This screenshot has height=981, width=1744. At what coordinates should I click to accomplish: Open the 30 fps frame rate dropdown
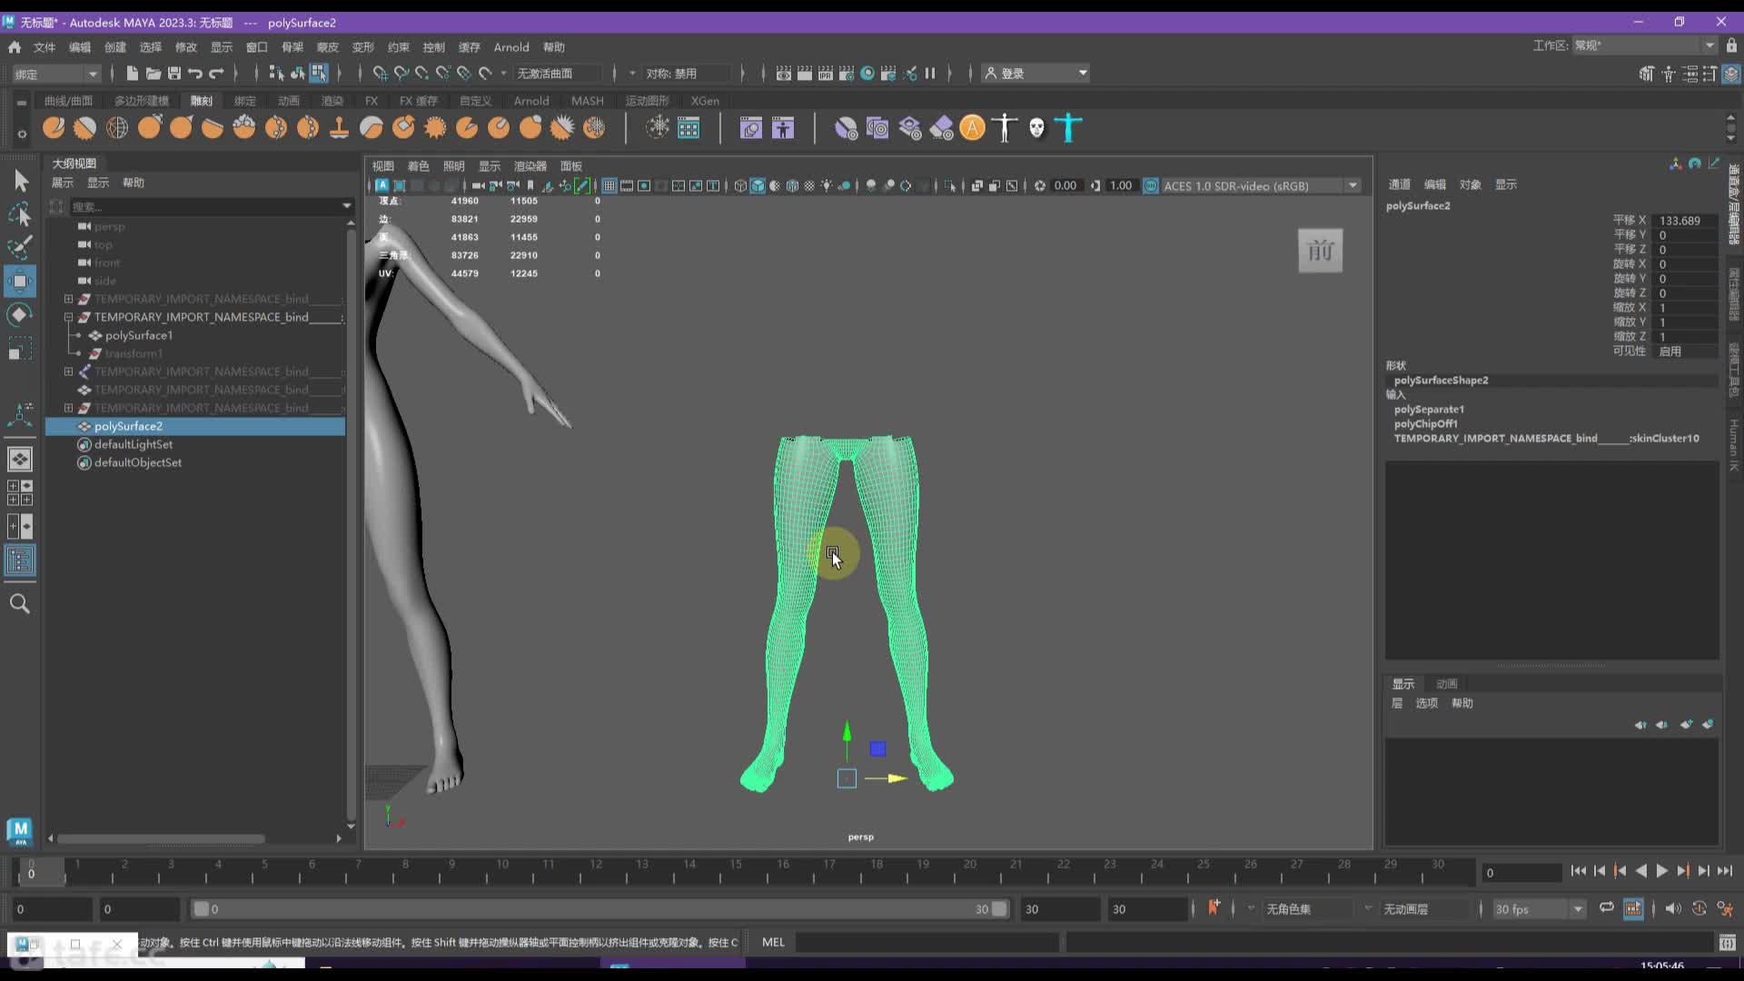(x=1540, y=908)
